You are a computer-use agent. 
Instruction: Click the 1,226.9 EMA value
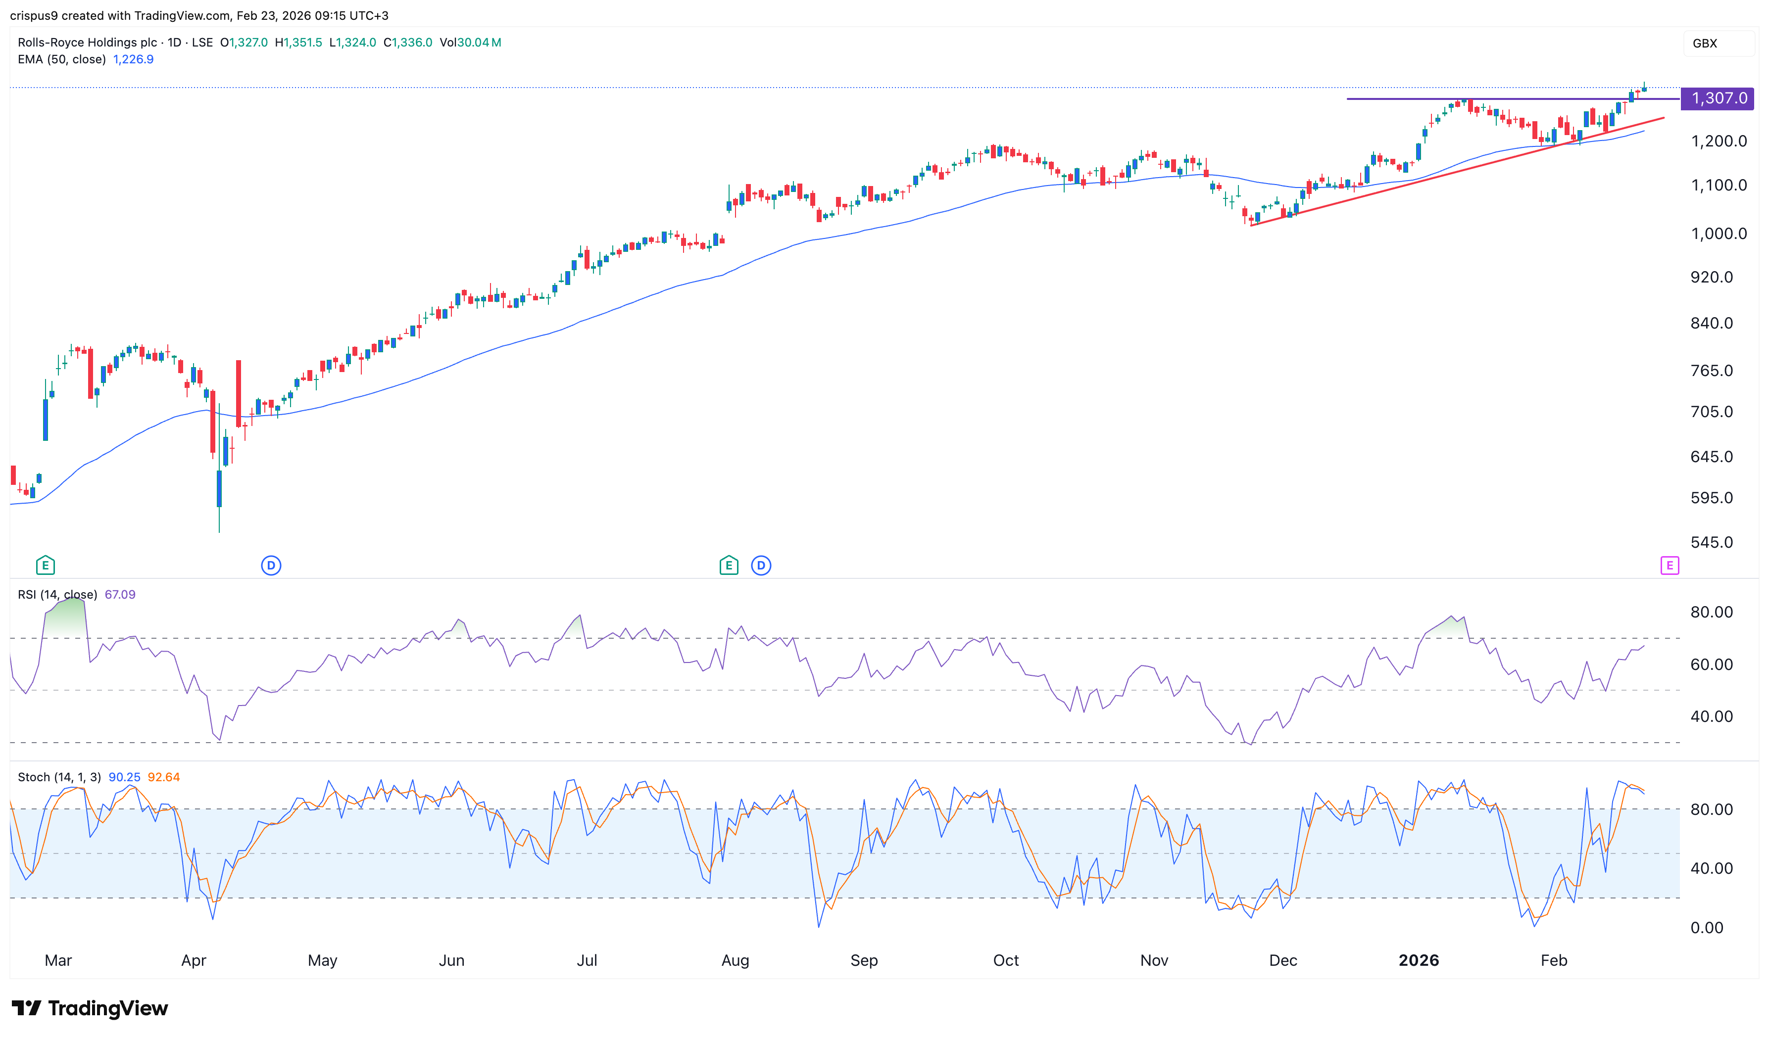[x=133, y=60]
